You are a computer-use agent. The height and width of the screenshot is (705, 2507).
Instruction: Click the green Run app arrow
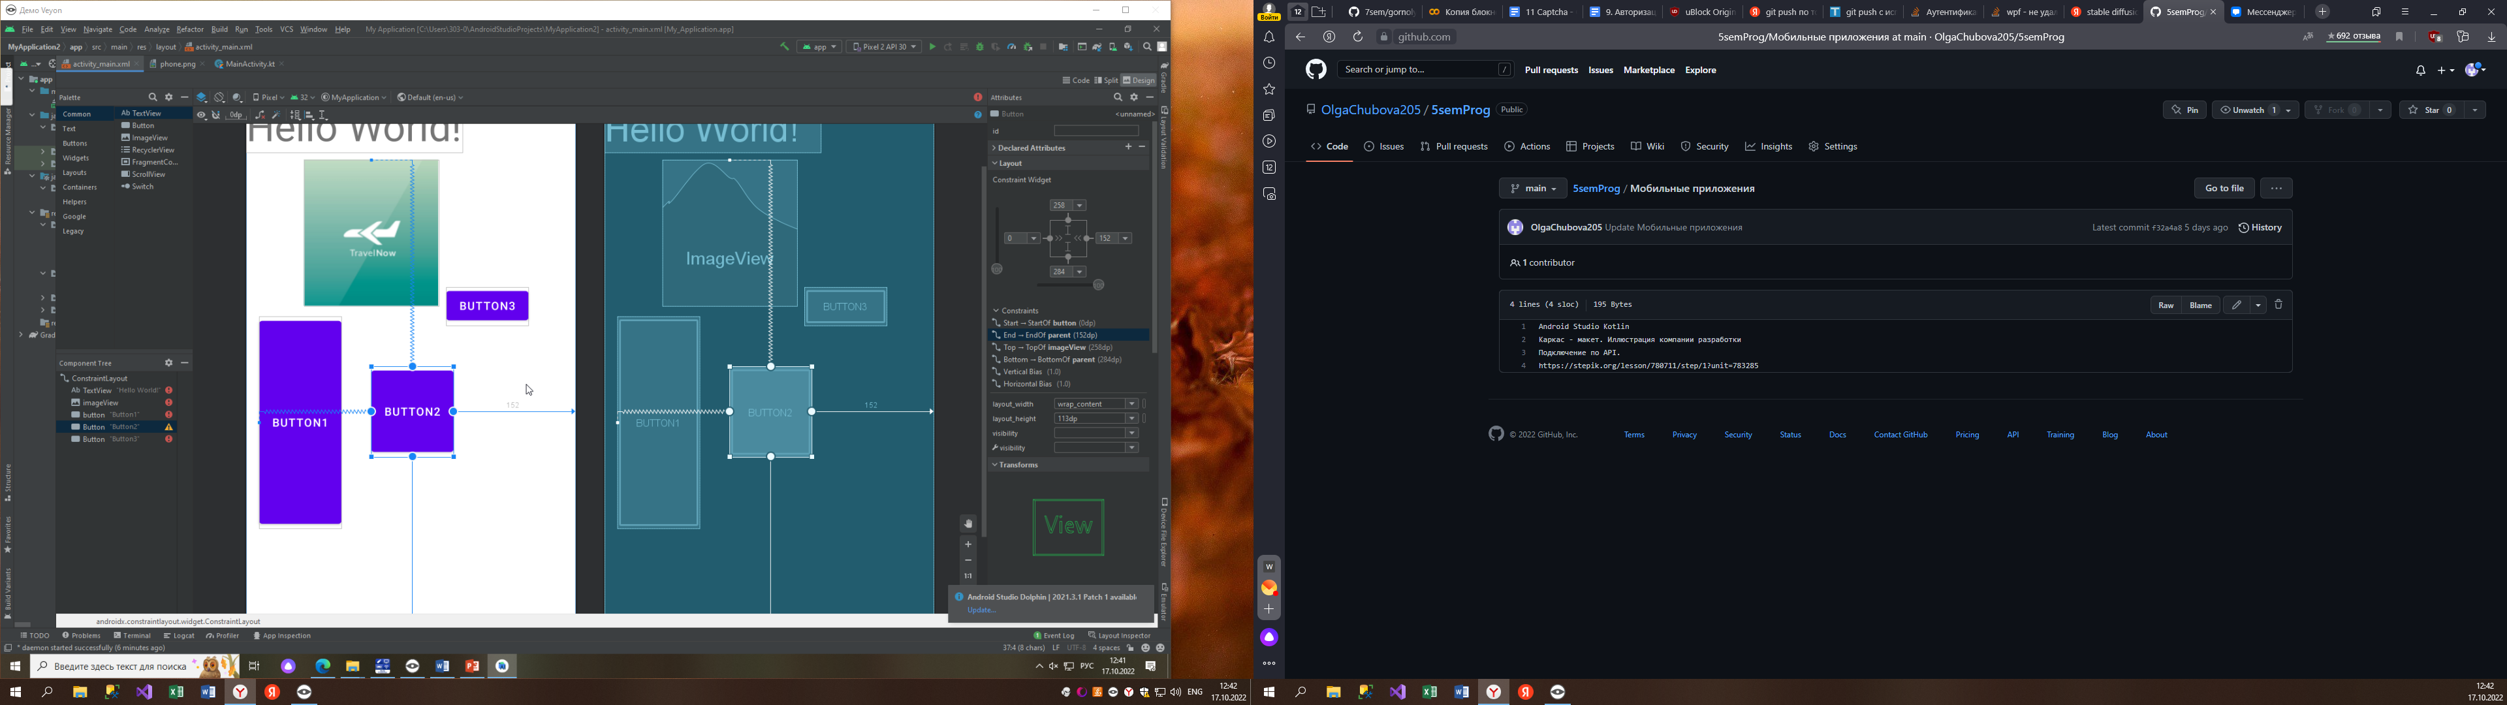point(932,47)
